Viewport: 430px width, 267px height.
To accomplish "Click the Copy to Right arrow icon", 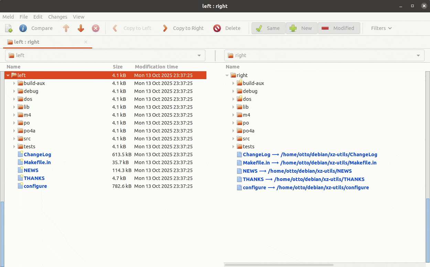I will click(165, 28).
